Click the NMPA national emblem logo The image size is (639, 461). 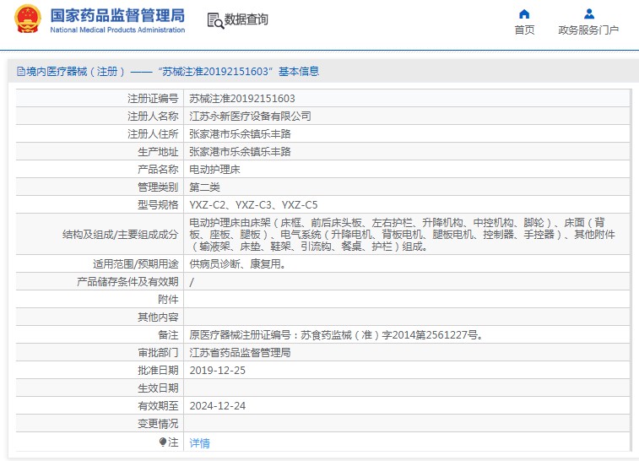click(x=28, y=19)
